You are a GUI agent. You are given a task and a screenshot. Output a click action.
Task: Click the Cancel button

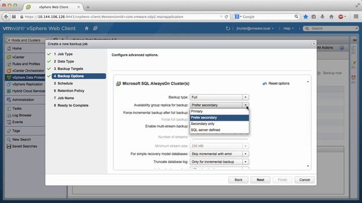tap(304, 180)
